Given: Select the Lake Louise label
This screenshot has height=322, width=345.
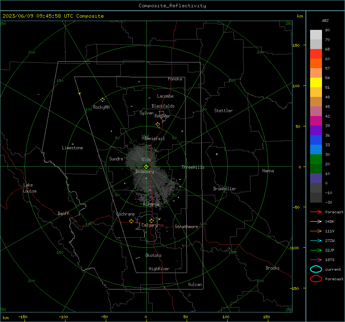Looking at the screenshot, I should [30, 188].
